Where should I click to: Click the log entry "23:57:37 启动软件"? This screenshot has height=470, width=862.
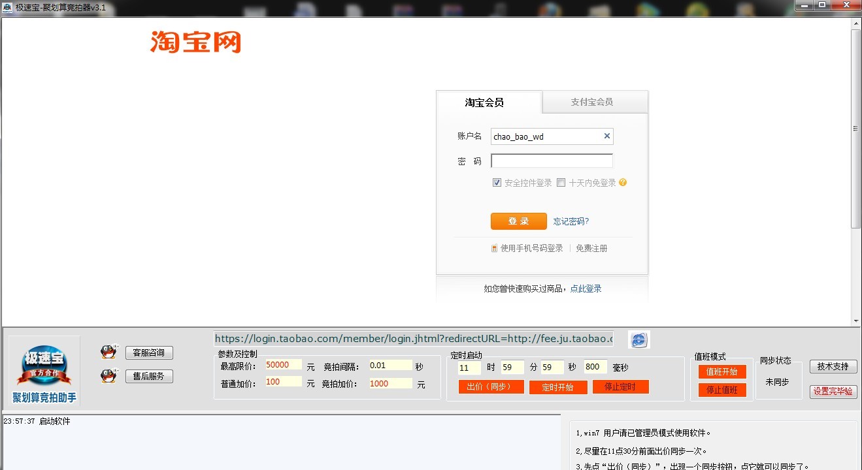(37, 422)
